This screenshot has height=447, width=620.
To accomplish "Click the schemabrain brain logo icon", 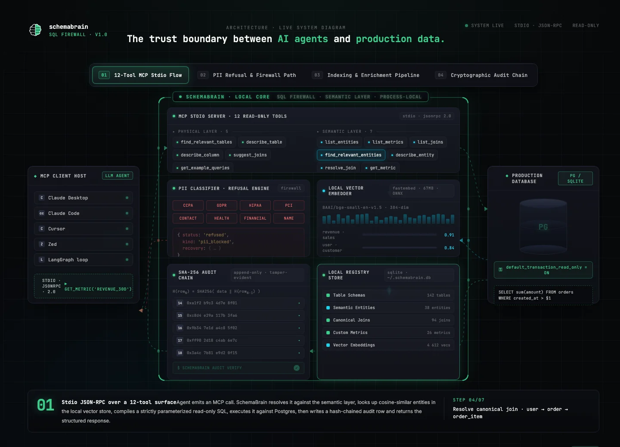I will [35, 30].
